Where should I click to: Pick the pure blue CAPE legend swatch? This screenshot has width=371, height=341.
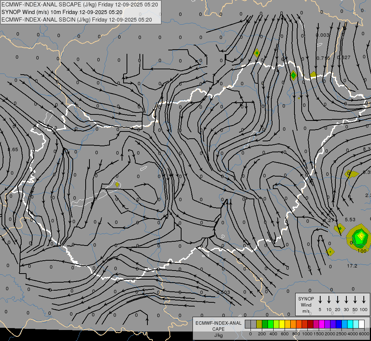(339, 324)
